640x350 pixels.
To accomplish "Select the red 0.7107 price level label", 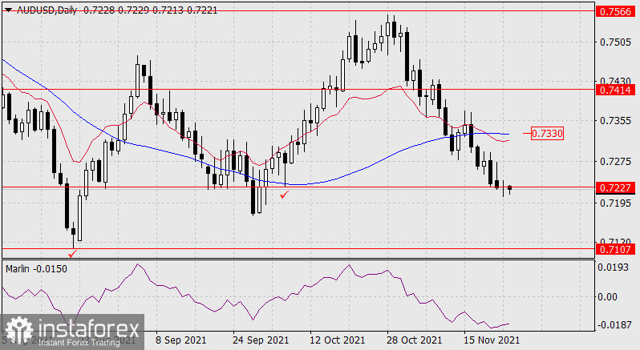I will click(x=617, y=250).
